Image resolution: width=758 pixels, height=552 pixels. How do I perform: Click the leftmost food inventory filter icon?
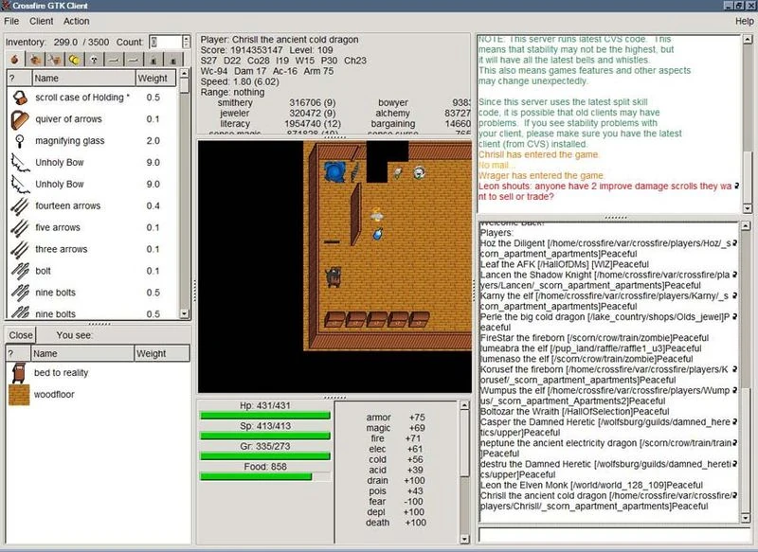tap(14, 60)
